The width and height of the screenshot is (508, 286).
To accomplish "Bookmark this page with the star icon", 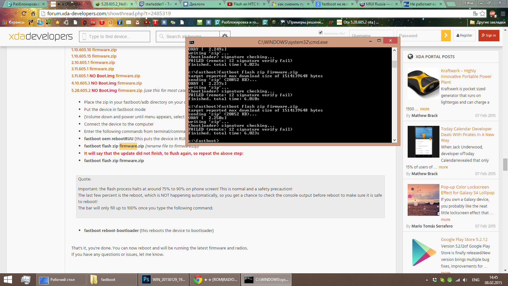I will click(x=483, y=13).
